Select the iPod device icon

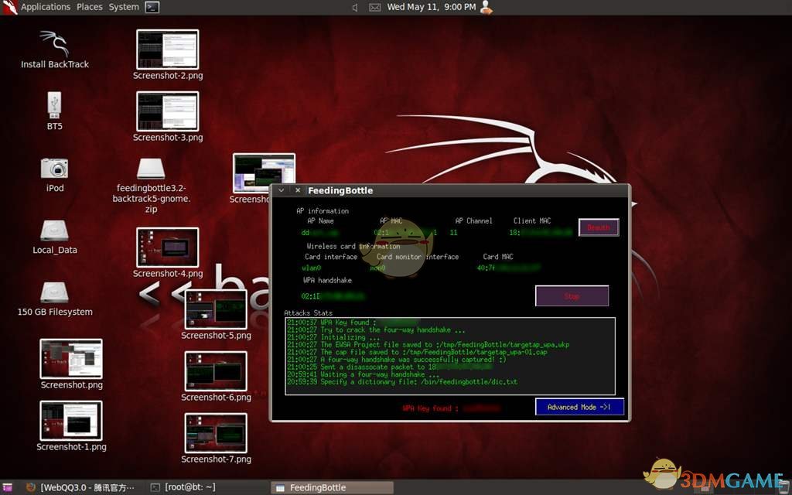(x=53, y=169)
